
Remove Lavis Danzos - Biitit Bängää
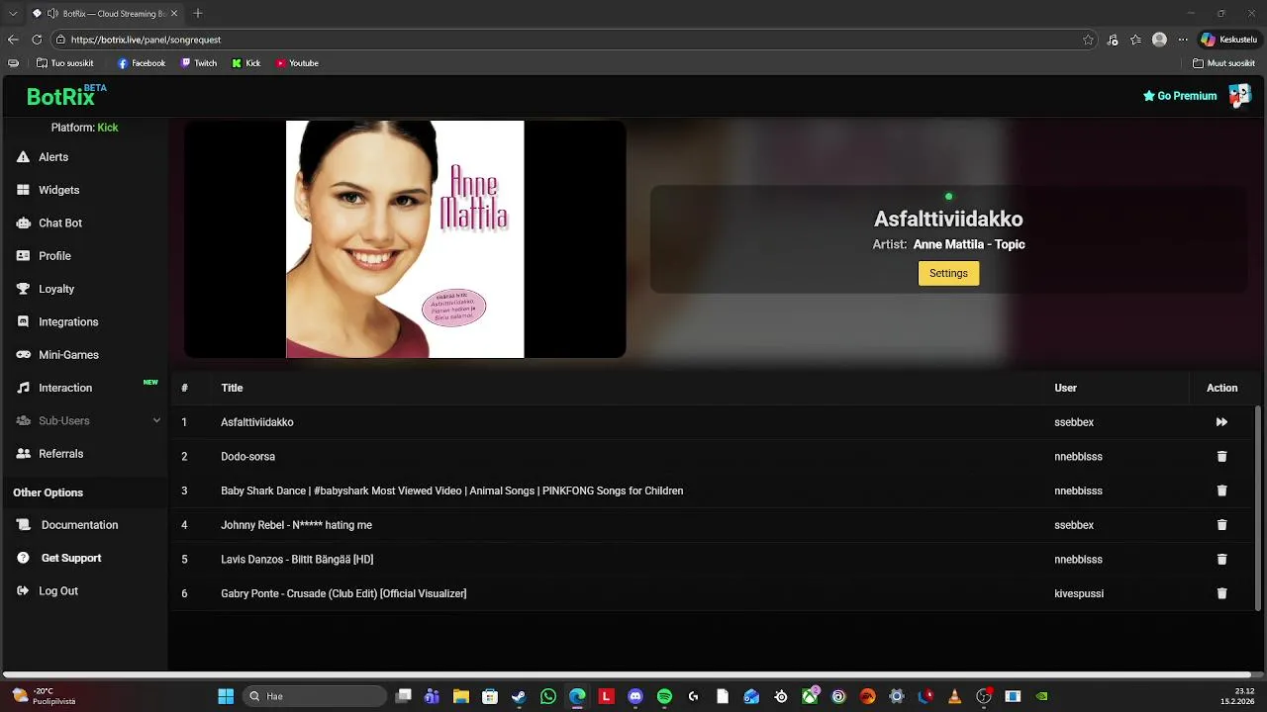point(1221,560)
